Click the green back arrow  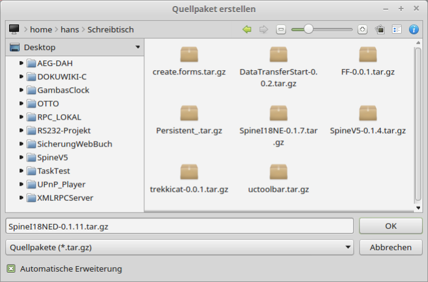click(247, 29)
